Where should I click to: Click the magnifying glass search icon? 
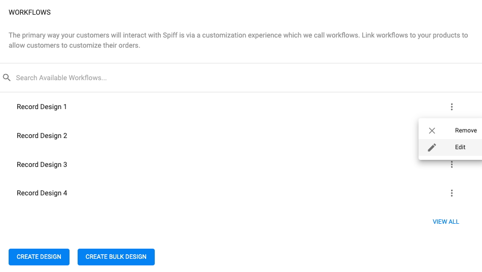click(7, 78)
